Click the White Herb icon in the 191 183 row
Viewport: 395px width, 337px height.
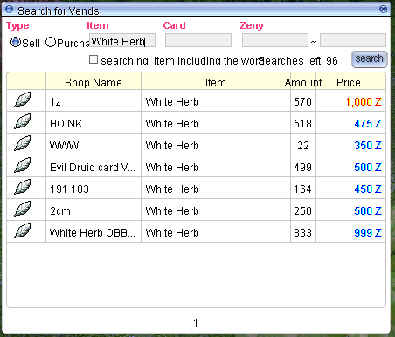[x=23, y=187]
